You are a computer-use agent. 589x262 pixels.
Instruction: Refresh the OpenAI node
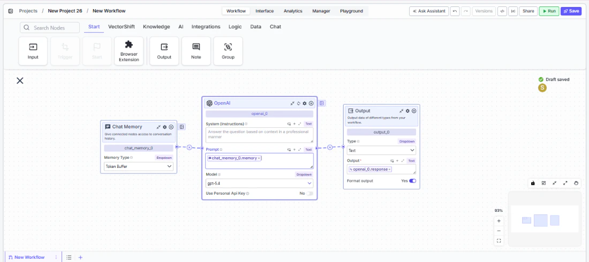[x=299, y=103]
